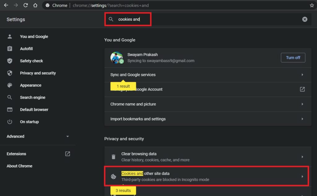Click the shield check icon beside Safety check
Screen dimensions: 317x196
point(10,61)
